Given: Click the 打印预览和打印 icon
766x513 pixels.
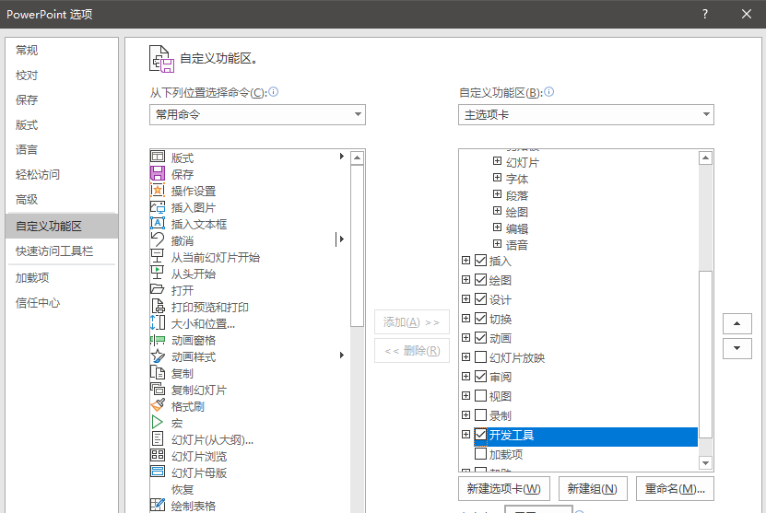Looking at the screenshot, I should point(158,306).
